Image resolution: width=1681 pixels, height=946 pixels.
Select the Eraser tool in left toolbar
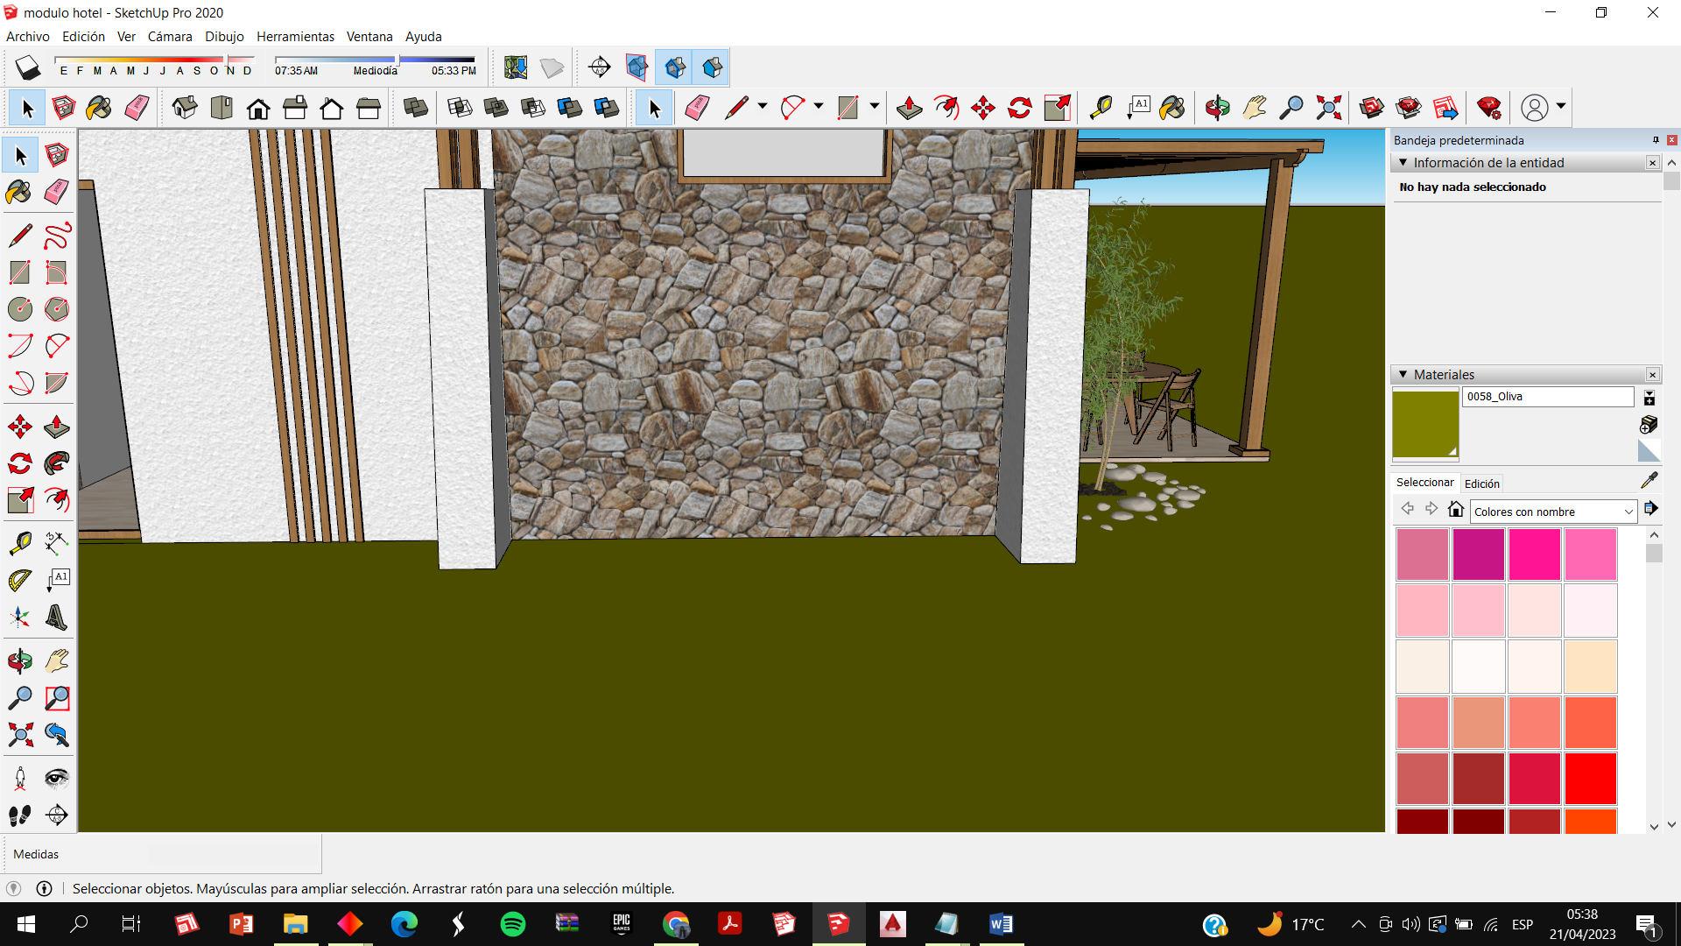click(x=56, y=192)
